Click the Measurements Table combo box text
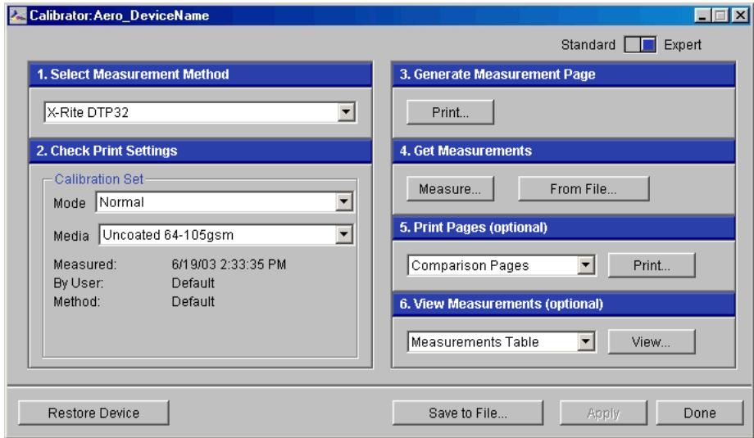This screenshot has height=438, width=754. click(475, 342)
